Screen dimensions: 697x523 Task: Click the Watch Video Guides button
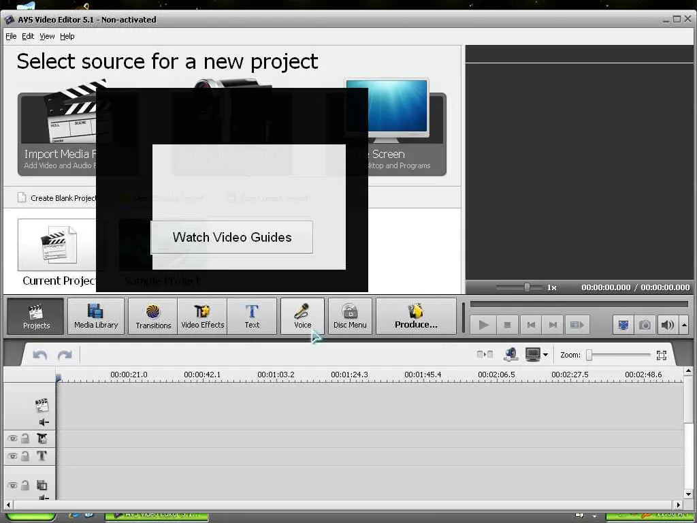(x=231, y=237)
